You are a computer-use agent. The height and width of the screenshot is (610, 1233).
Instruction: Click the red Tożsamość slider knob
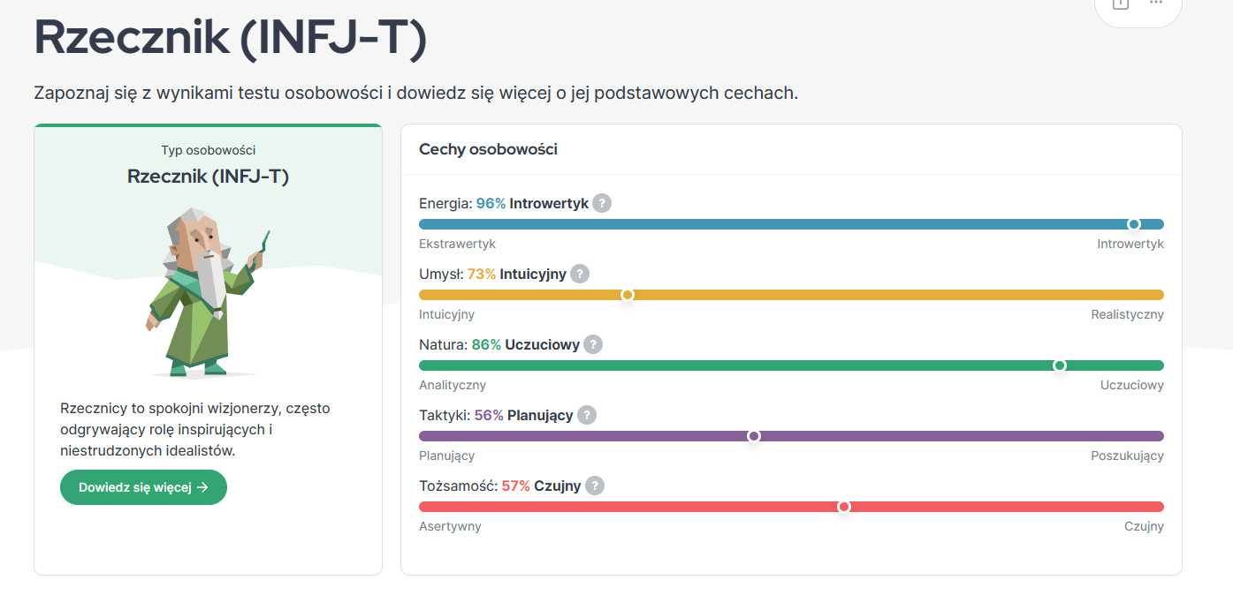tap(844, 507)
